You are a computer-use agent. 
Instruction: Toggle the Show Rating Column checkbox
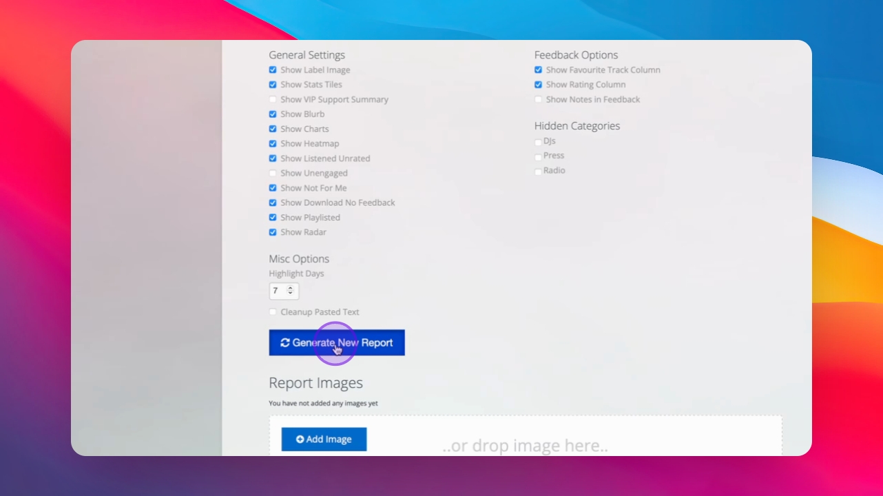[x=539, y=85]
